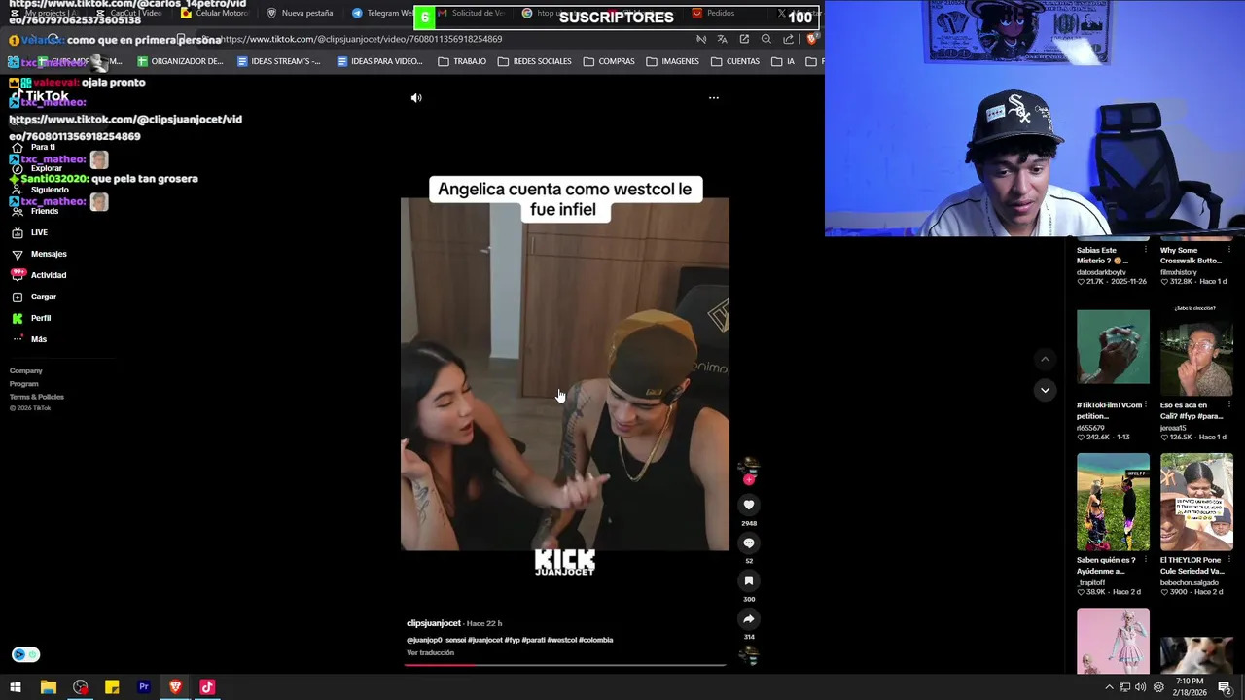
Task: Click the Brave Shields lion icon
Action: pyautogui.click(x=812, y=39)
